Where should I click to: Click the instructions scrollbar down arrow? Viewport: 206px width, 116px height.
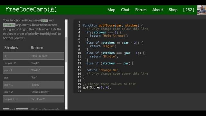[66, 108]
